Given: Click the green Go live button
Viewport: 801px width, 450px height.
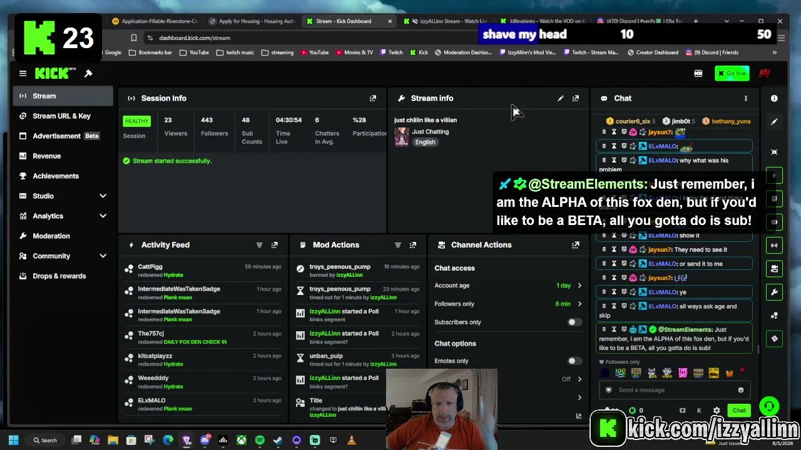Looking at the screenshot, I should pyautogui.click(x=732, y=74).
